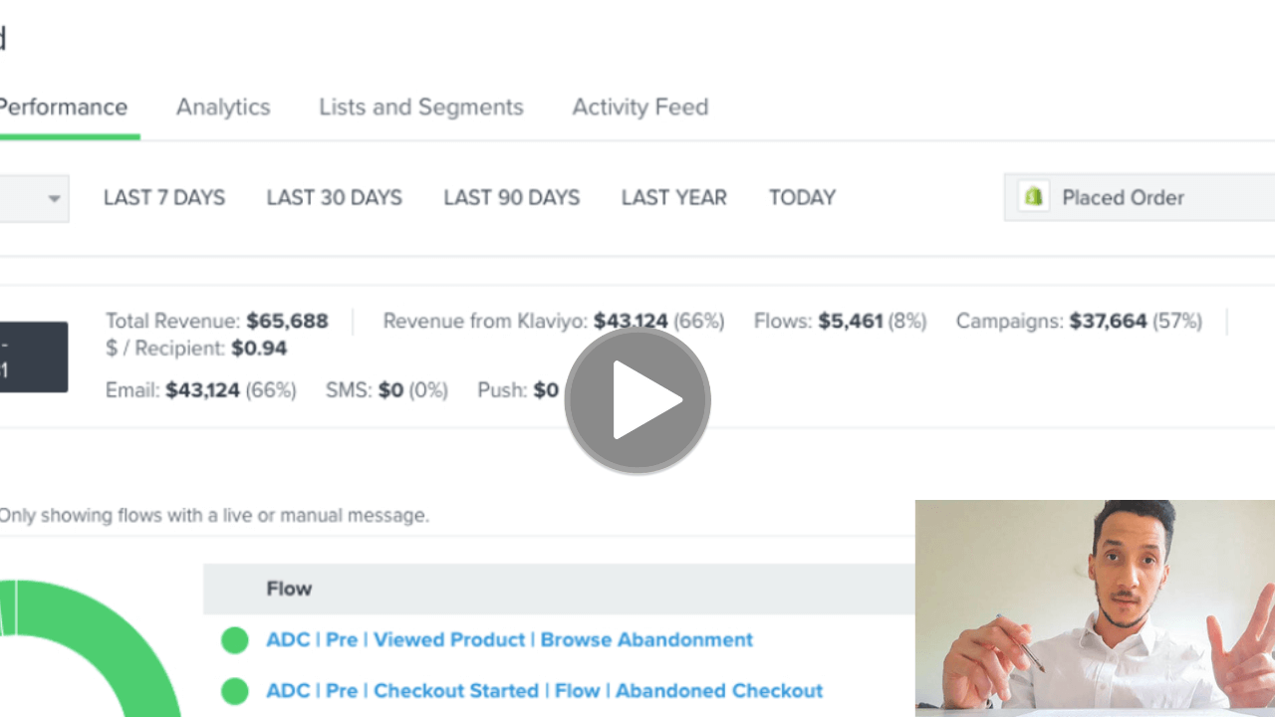
Task: Open ADC Checkout Started Abandoned Checkout flow
Action: (x=544, y=690)
